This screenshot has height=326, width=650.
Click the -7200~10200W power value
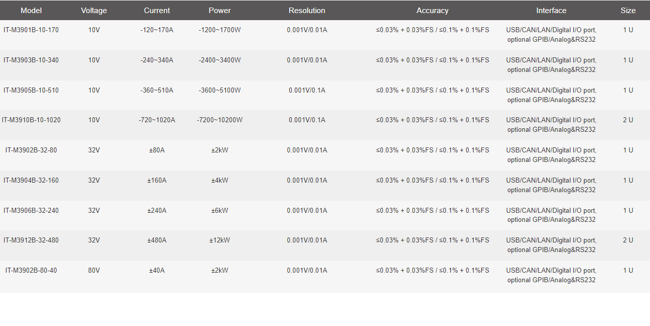[x=220, y=120]
